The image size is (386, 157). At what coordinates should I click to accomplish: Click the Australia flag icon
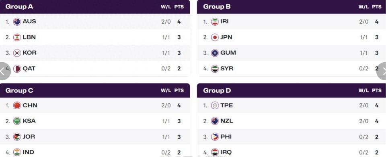tap(17, 22)
